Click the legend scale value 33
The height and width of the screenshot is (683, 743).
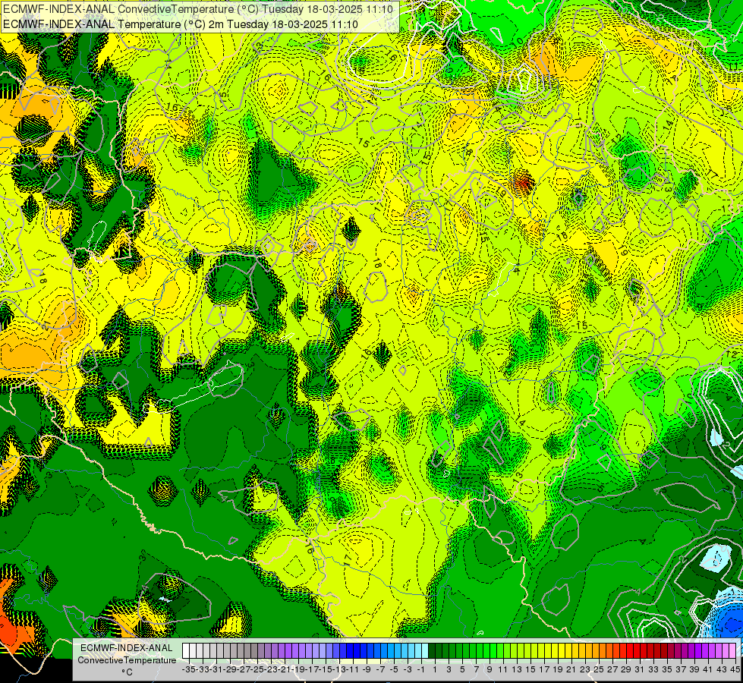coord(653,670)
